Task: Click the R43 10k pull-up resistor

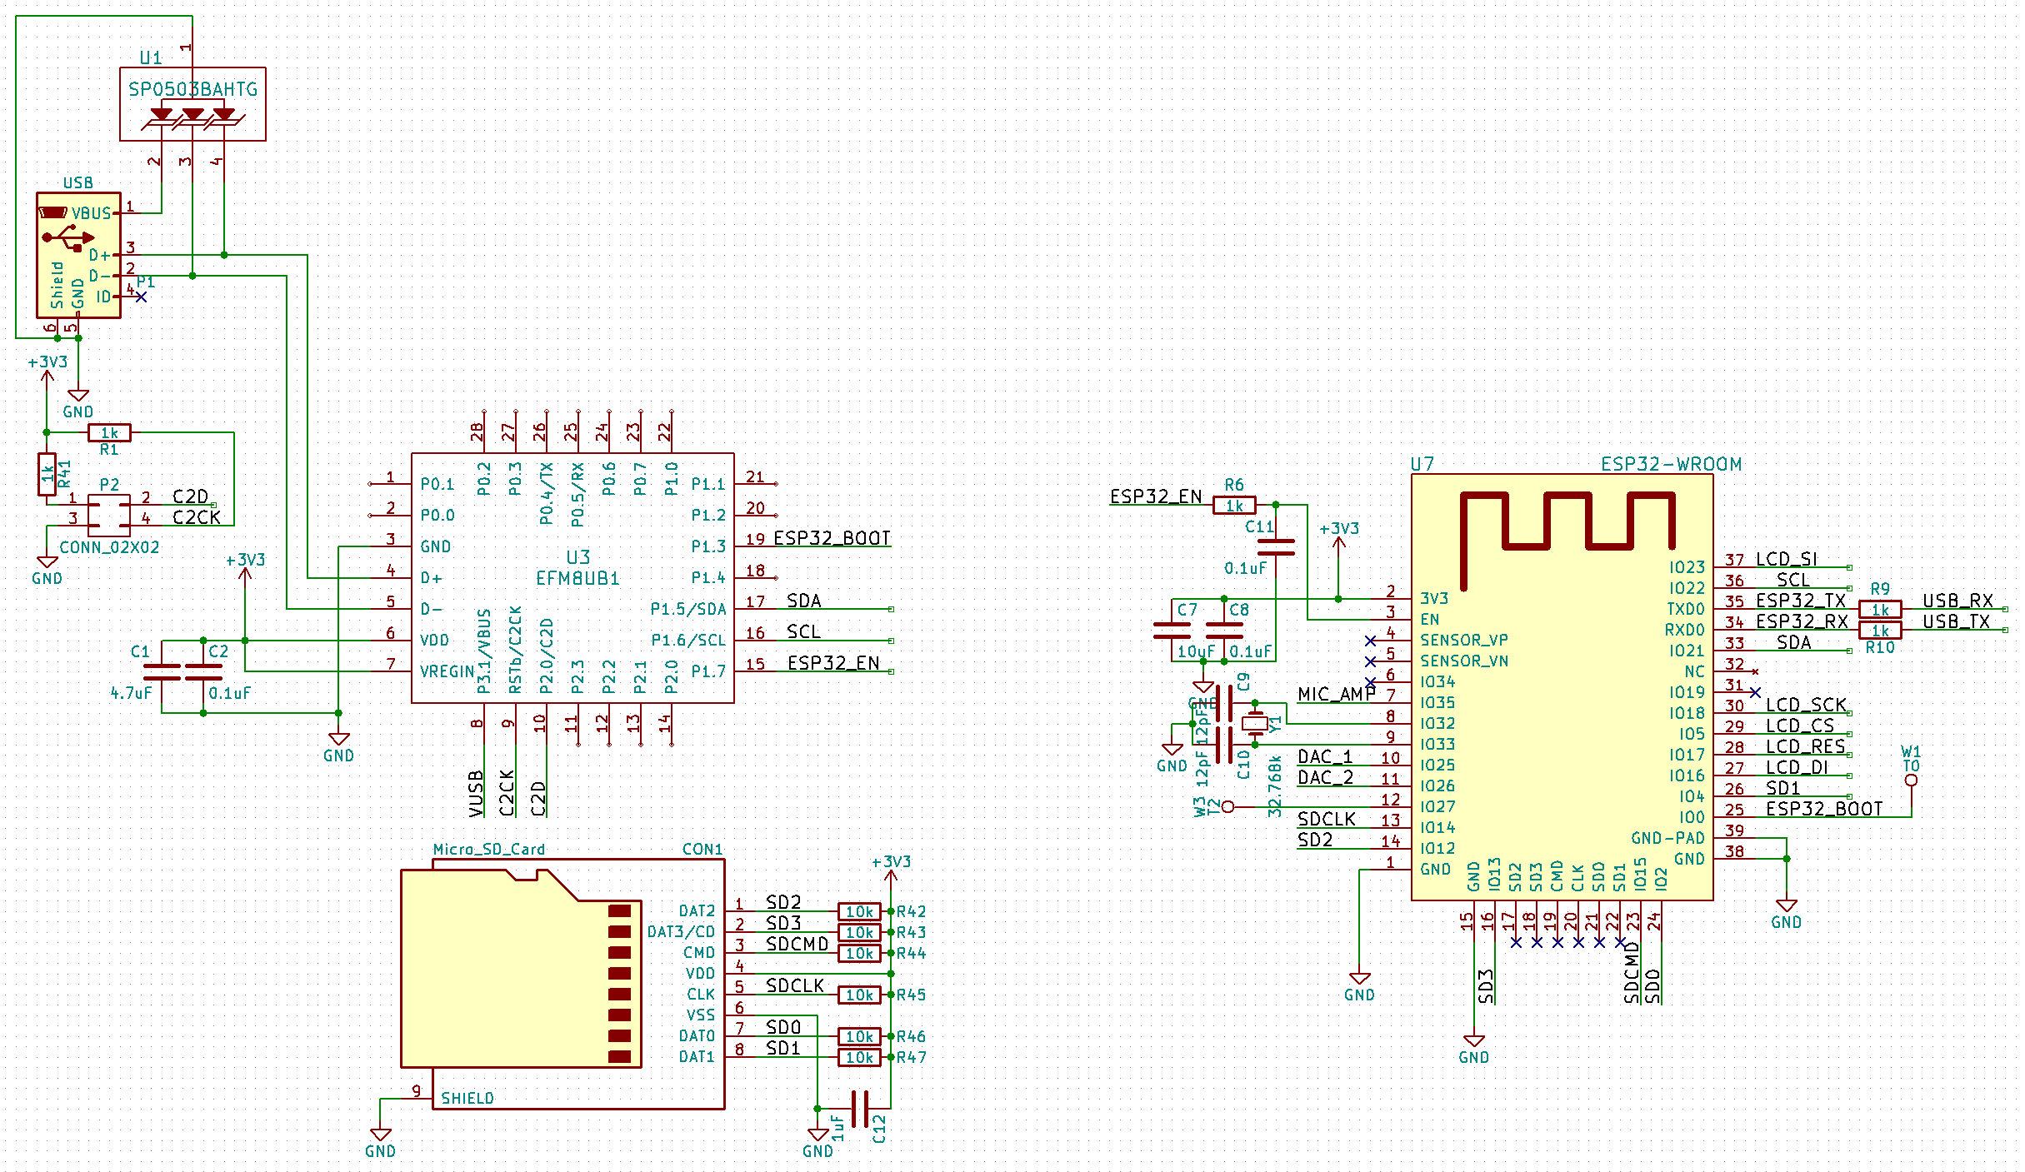Action: tap(859, 932)
